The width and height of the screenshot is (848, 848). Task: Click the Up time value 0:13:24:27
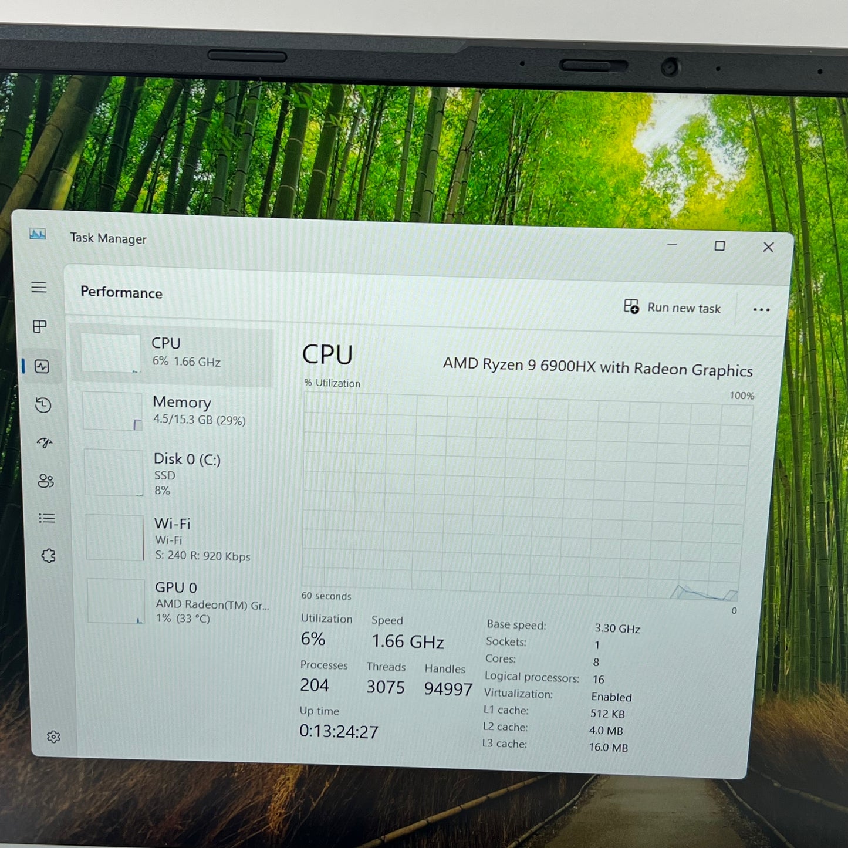tap(339, 731)
